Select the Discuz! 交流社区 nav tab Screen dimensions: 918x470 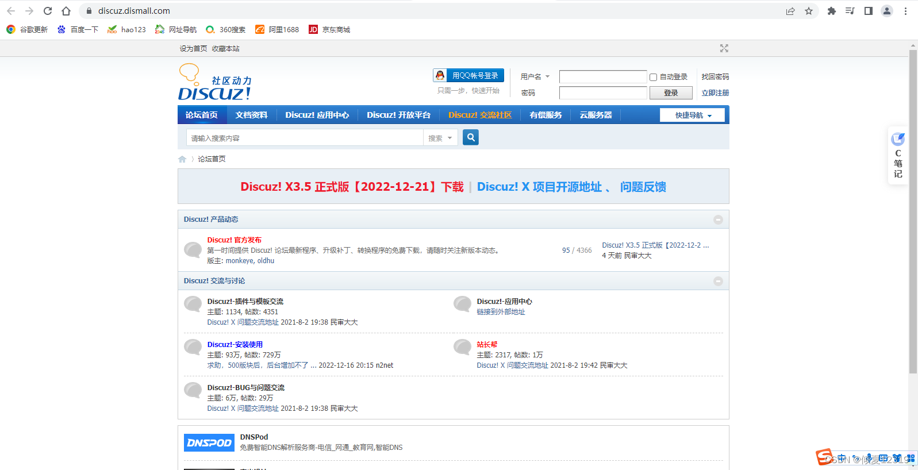pyautogui.click(x=480, y=115)
